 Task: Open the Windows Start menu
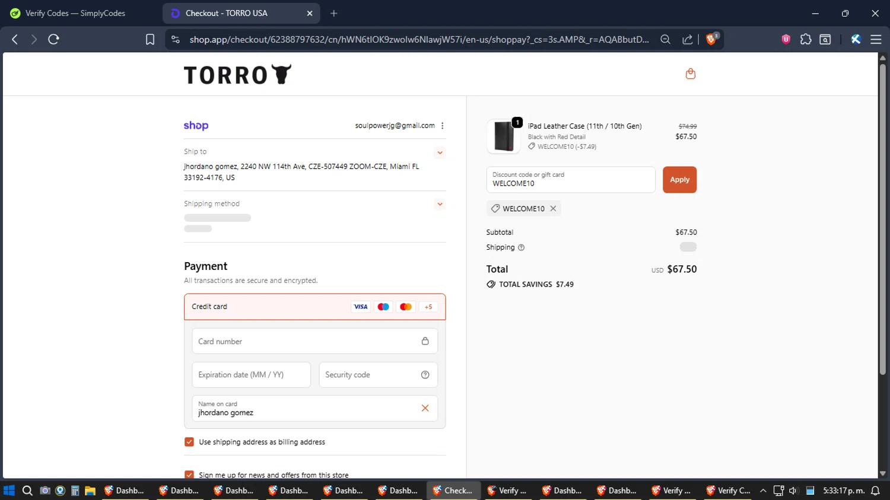9,491
